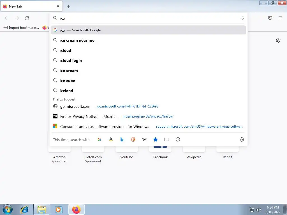The height and width of the screenshot is (215, 287).
Task: Open the Wikipedia shortcut
Action: coord(194,153)
